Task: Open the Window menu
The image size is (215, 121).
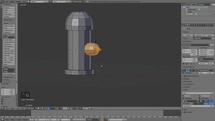Action: [x=18, y=2]
